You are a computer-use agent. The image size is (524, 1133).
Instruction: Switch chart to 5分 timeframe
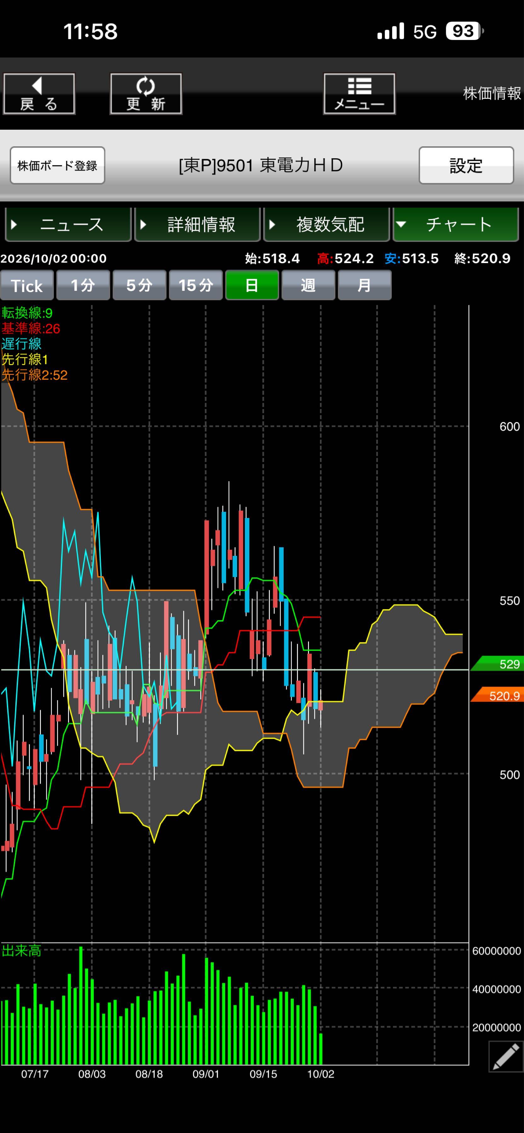click(x=140, y=285)
